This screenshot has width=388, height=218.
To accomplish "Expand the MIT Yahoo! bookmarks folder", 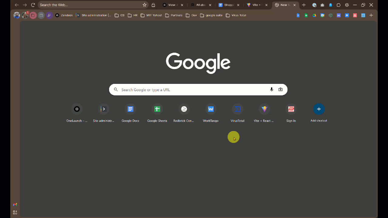I will tap(151, 15).
